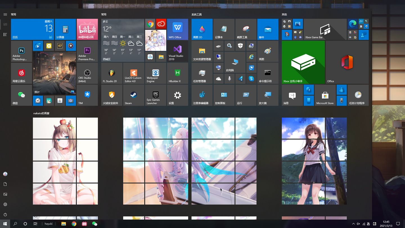The height and width of the screenshot is (228, 405).
Task: Launch Live2D Cubism Editor 4.0
Action: click(134, 73)
